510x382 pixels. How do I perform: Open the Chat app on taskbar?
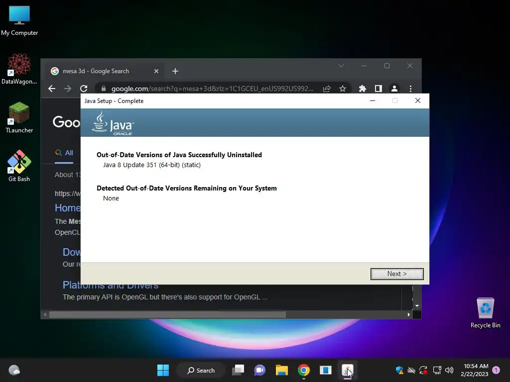(x=259, y=370)
